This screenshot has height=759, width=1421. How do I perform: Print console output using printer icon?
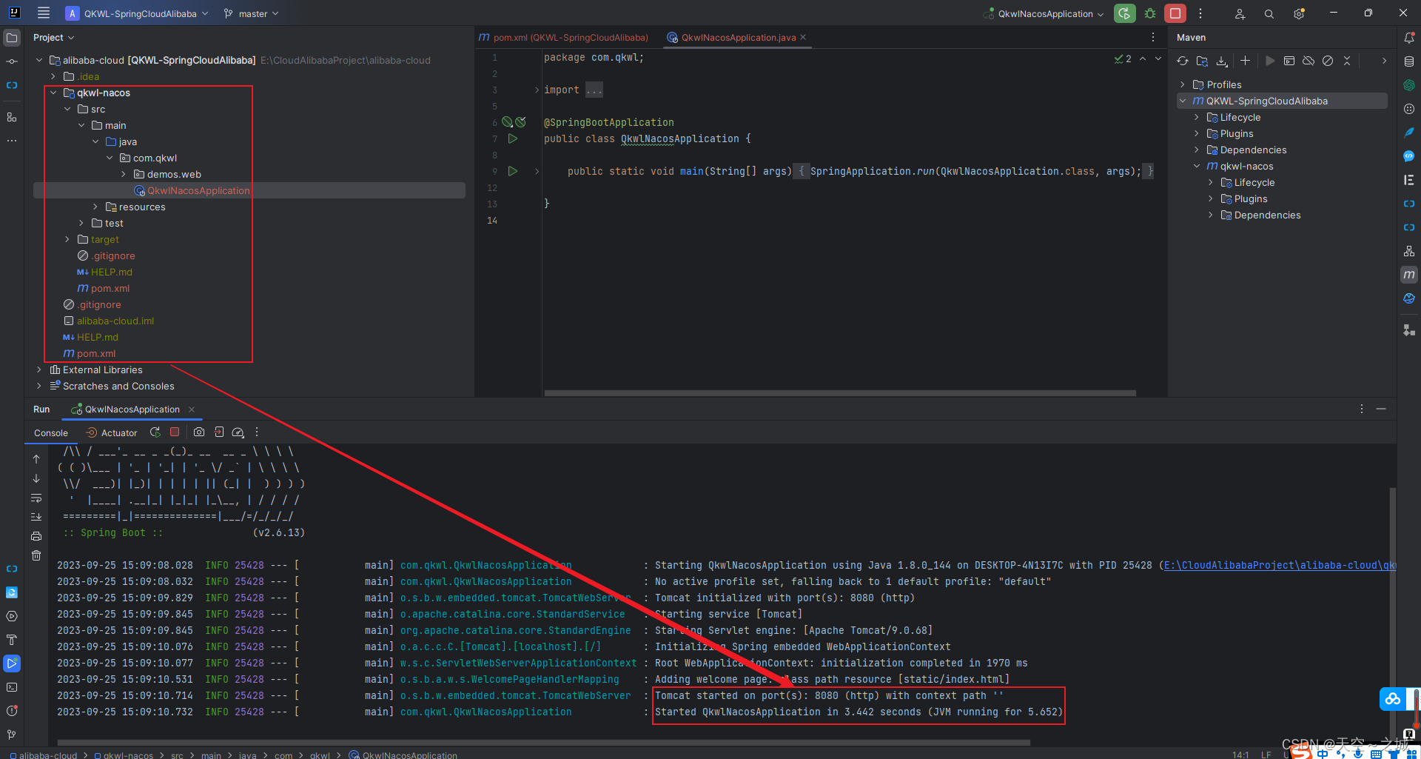pyautogui.click(x=36, y=536)
